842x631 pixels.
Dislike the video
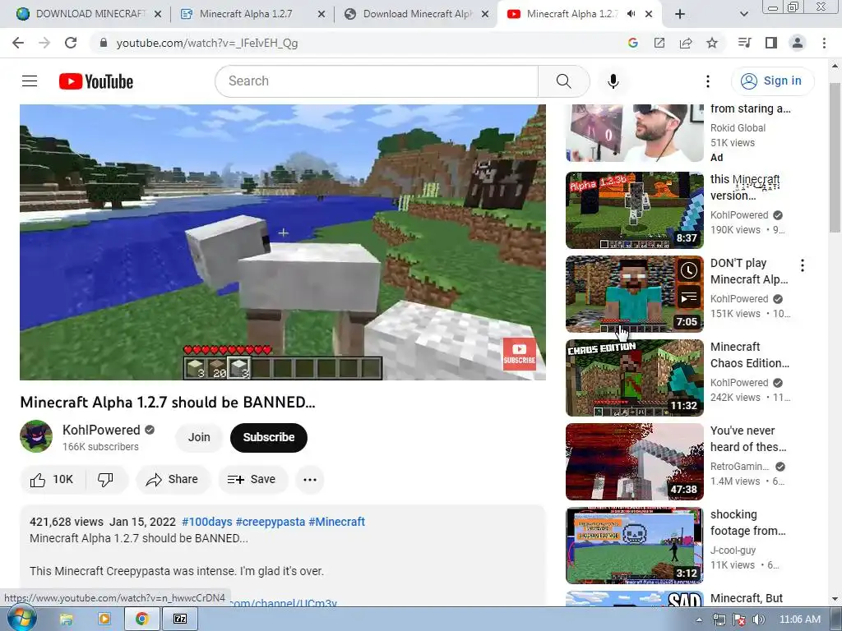click(106, 479)
